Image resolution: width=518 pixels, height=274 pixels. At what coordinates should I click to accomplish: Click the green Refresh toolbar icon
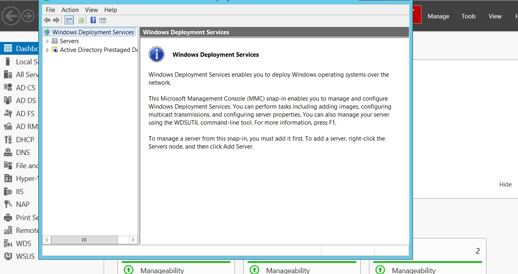tap(81, 20)
